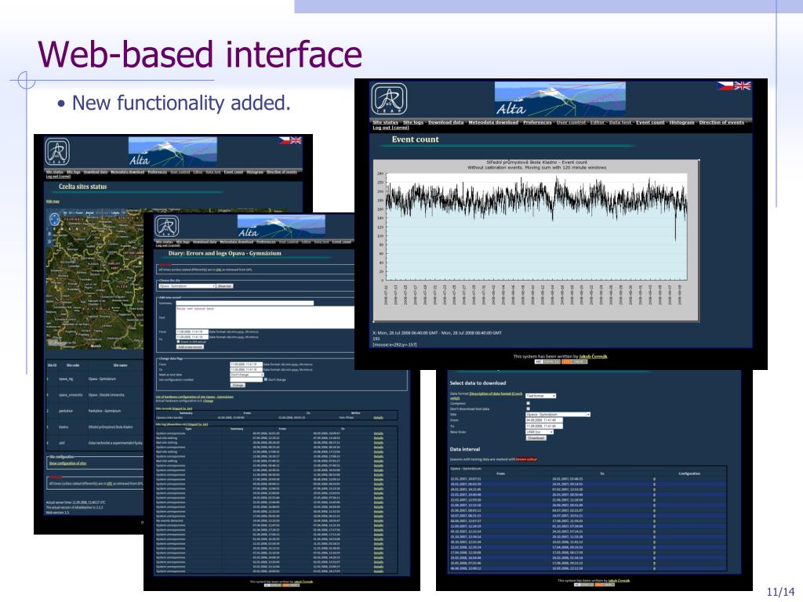This screenshot has height=602, width=803.
Task: Open Text format dropdown in download window
Action: click(541, 396)
